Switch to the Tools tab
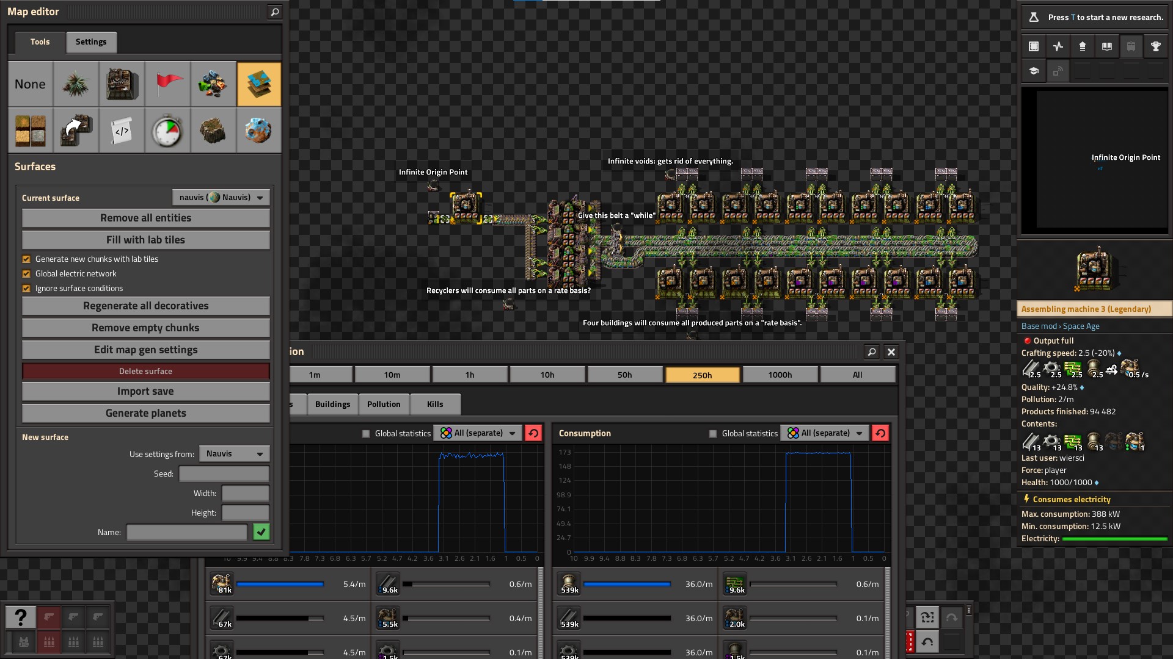1173x659 pixels. [40, 42]
